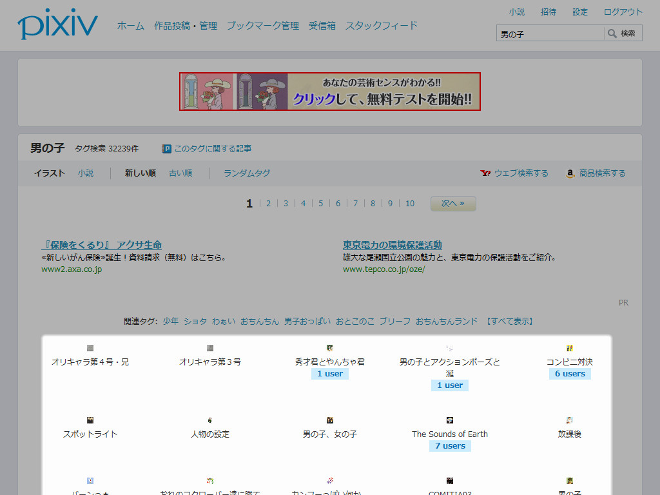Click the Amazon product search icon
This screenshot has width=660, height=495.
coord(570,173)
